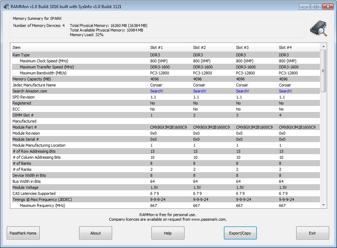Select the Module Revision row label
The image size is (337, 248).
point(26,133)
